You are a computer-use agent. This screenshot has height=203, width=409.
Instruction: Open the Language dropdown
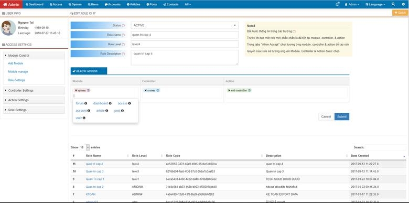[375, 4]
